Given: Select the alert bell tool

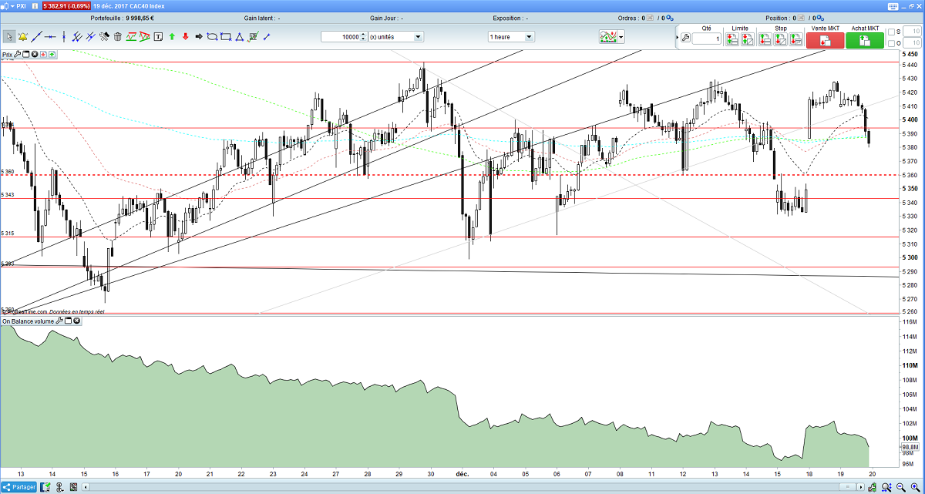Looking at the screenshot, I should pyautogui.click(x=22, y=36).
